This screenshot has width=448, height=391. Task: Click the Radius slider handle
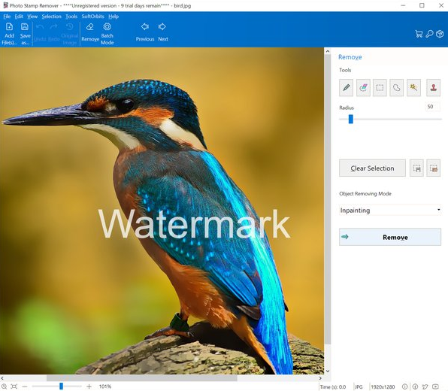click(x=351, y=120)
